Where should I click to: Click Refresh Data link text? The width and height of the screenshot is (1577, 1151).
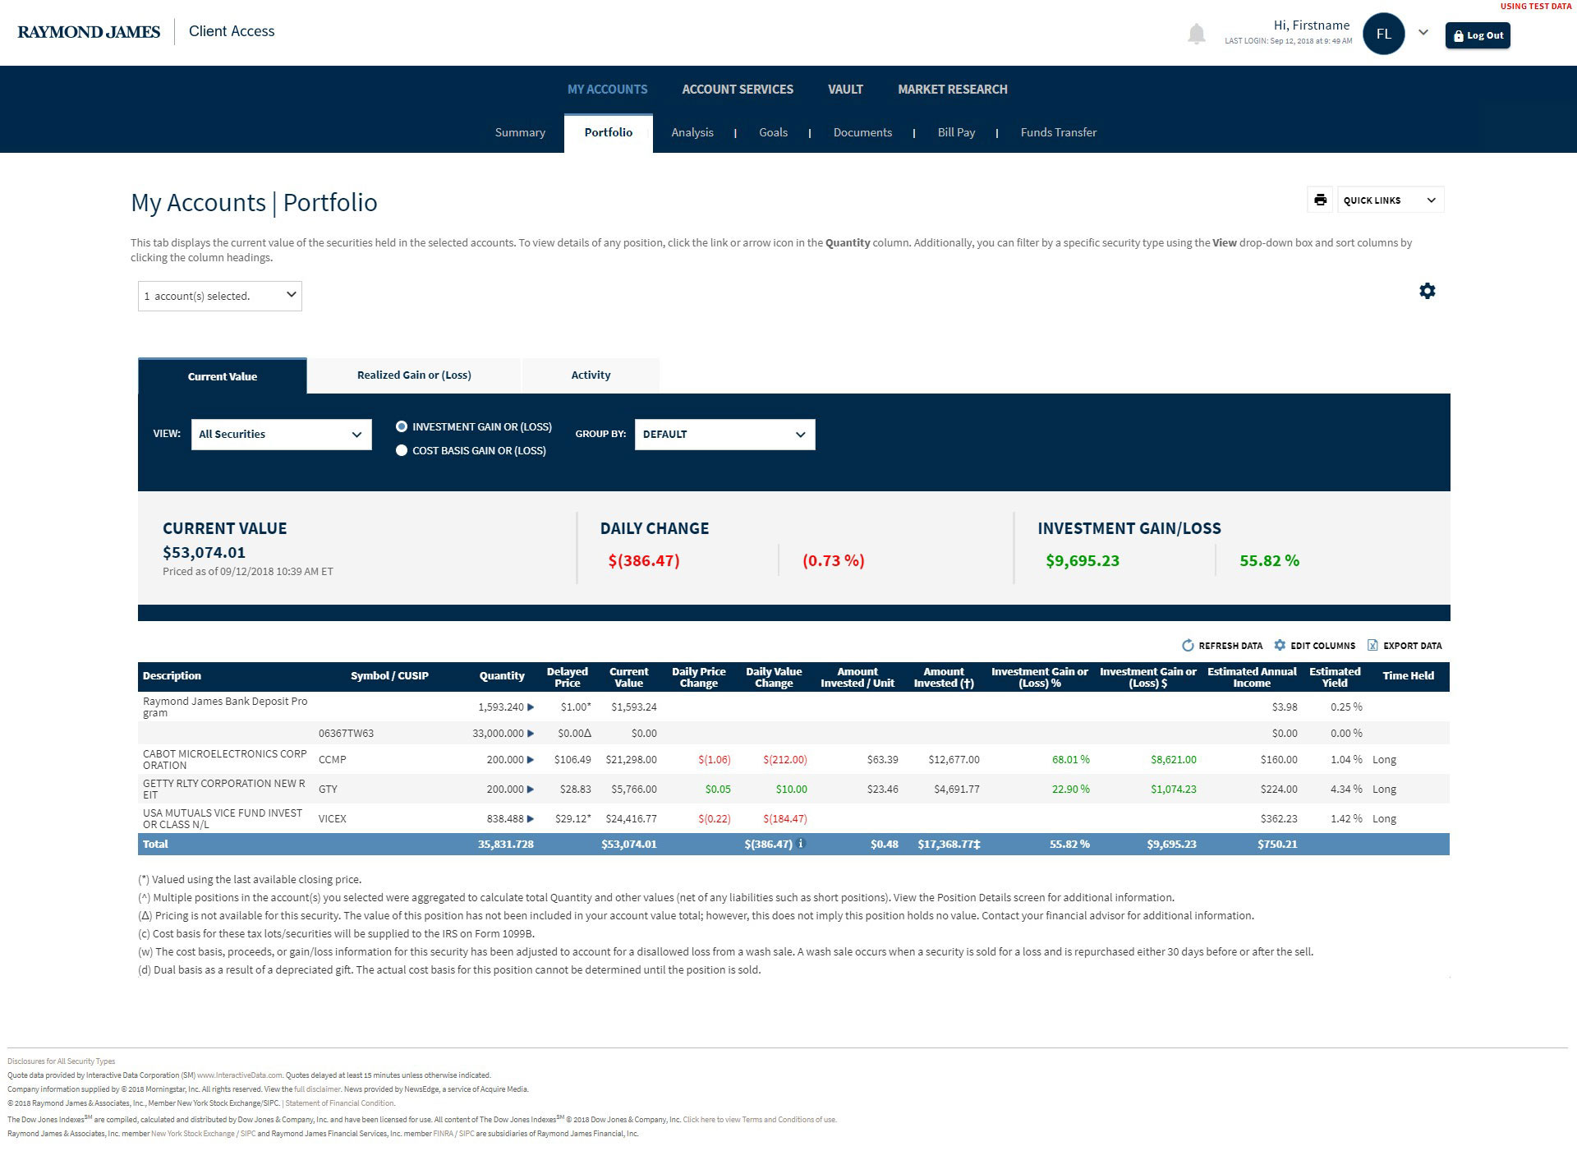pos(1230,646)
